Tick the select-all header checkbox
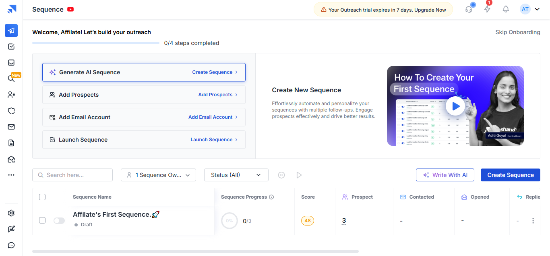This screenshot has height=256, width=550. 42,197
